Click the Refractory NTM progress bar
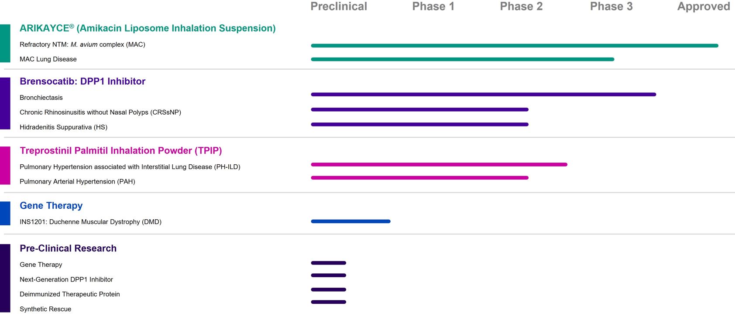 [x=514, y=46]
